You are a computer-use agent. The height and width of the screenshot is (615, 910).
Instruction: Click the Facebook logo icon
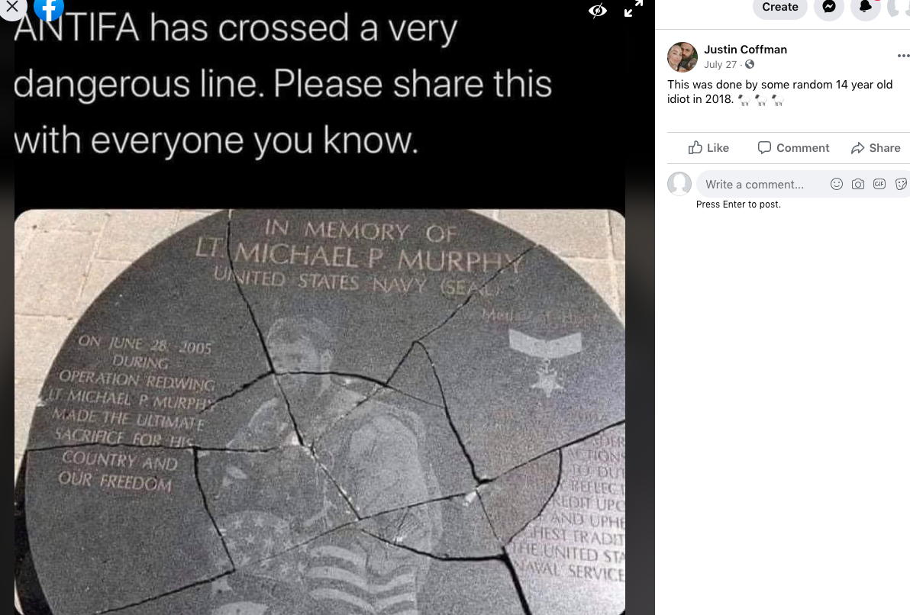tap(49, 8)
